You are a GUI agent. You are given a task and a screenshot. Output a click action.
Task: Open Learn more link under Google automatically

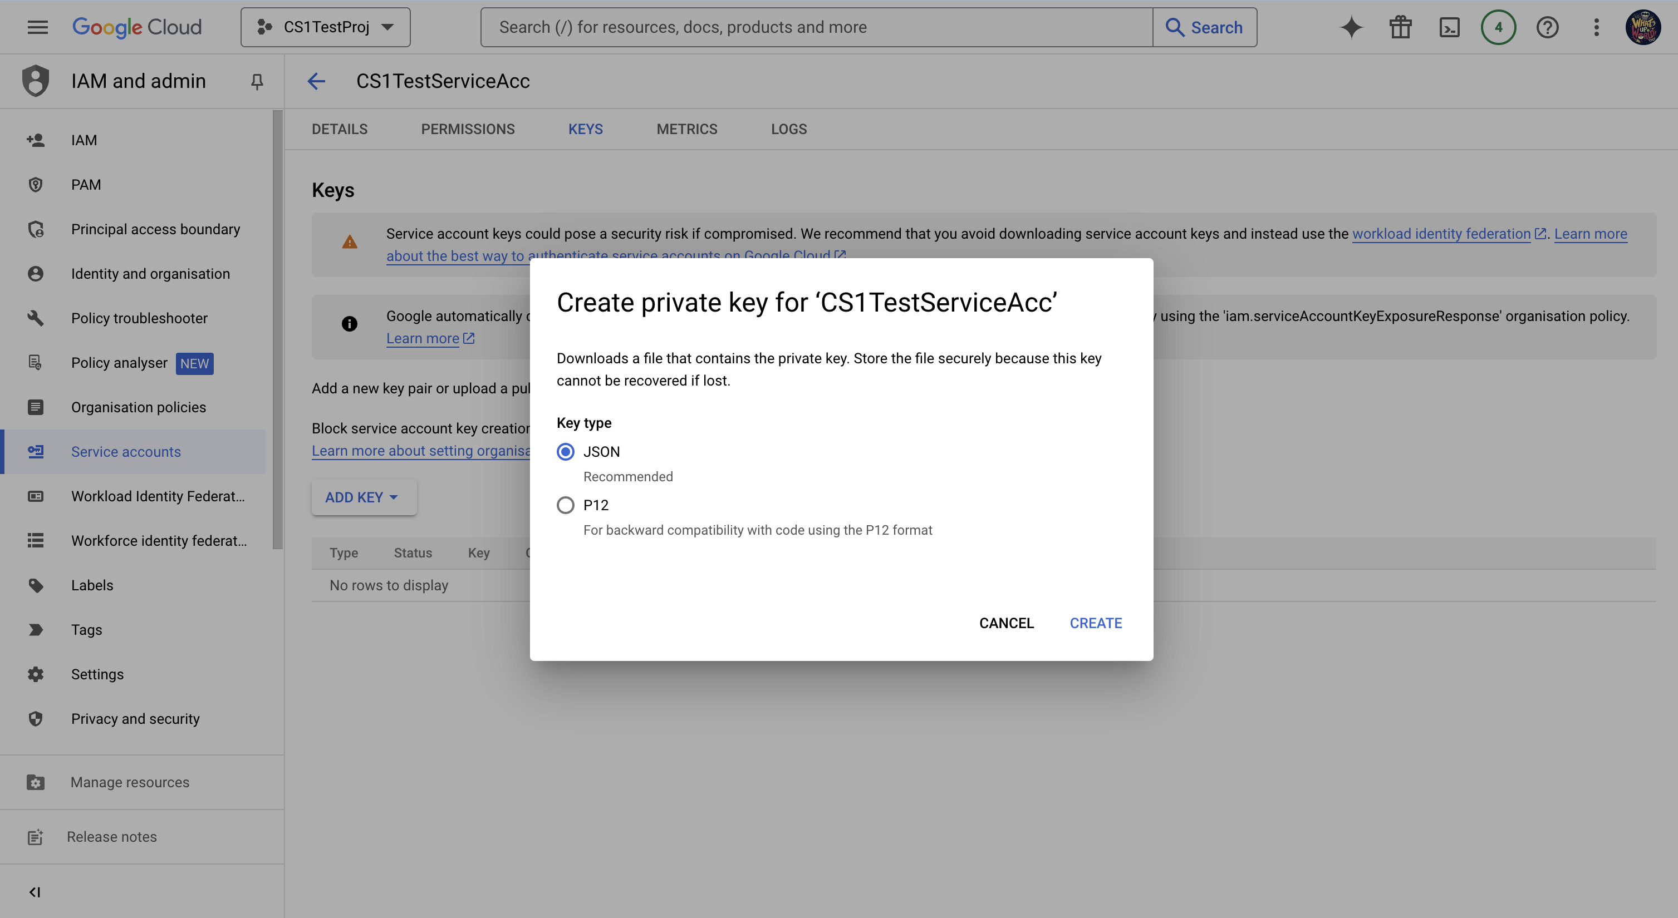(430, 339)
